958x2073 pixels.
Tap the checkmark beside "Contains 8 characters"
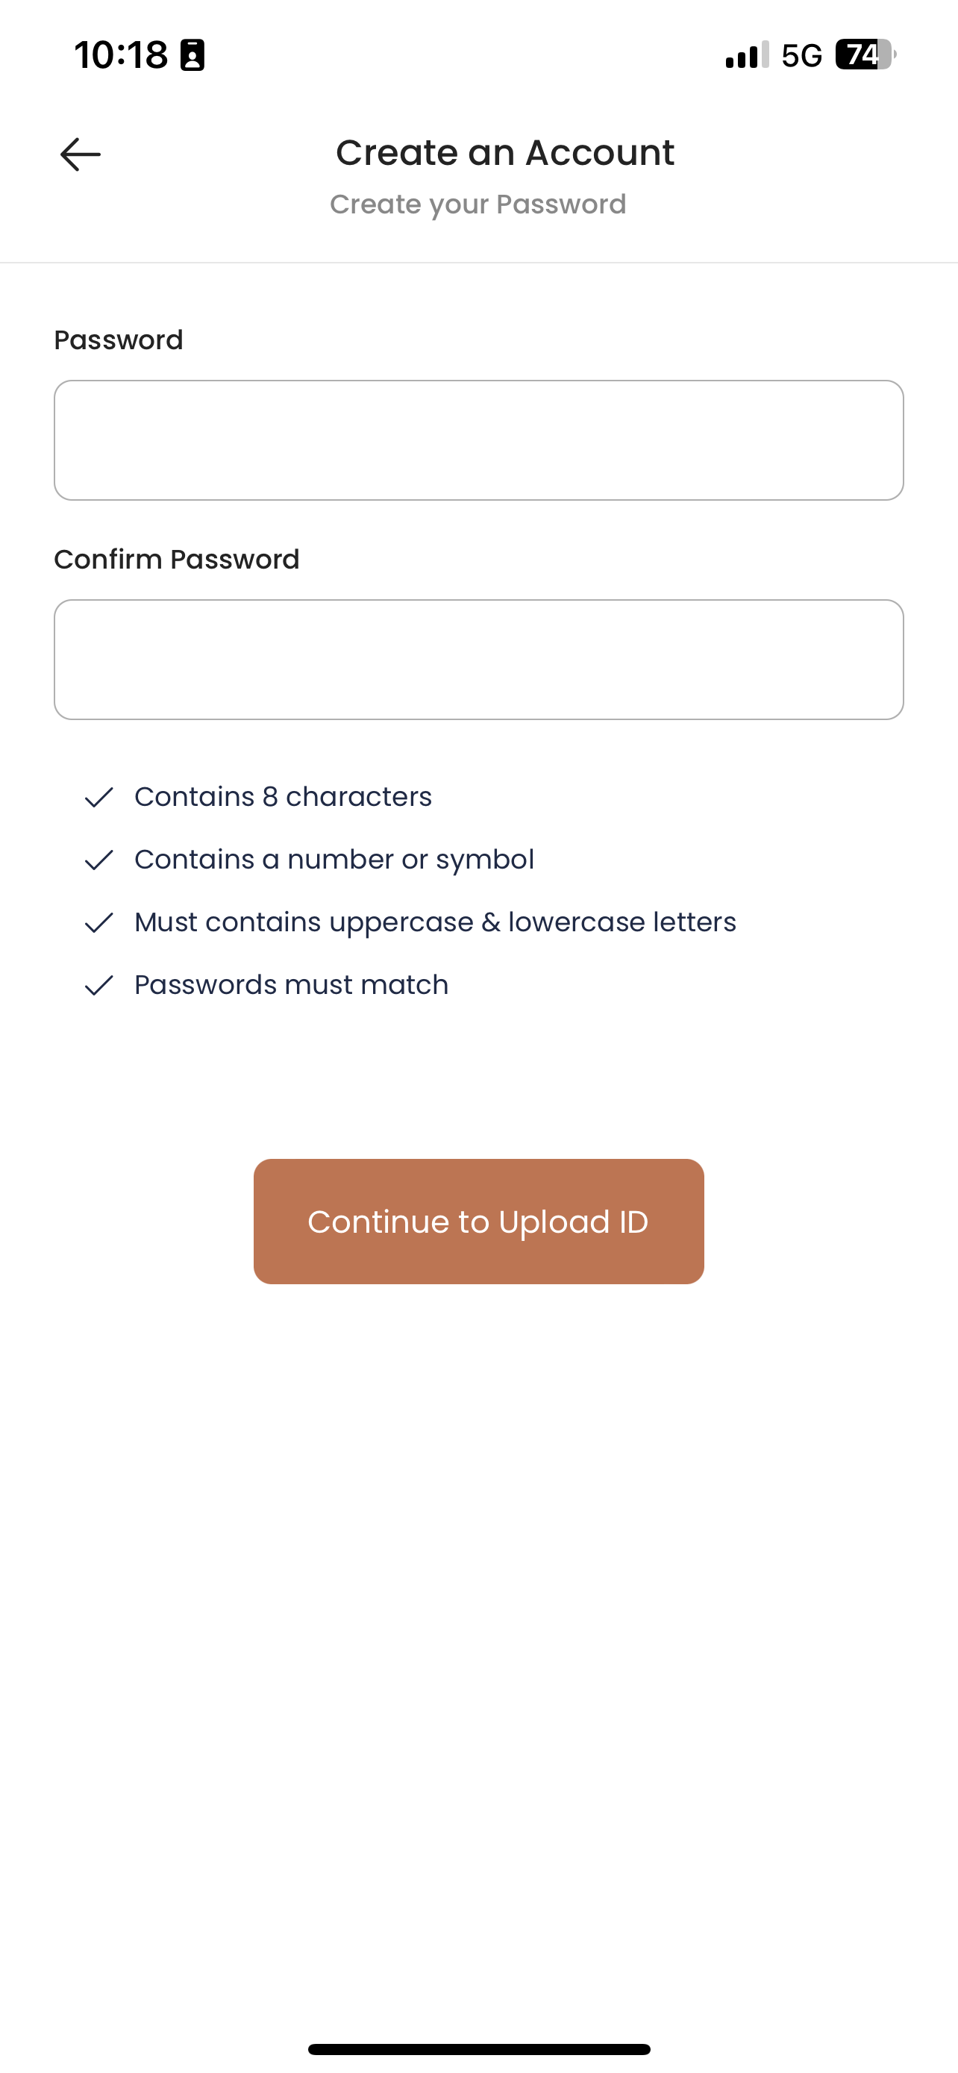coord(99,797)
